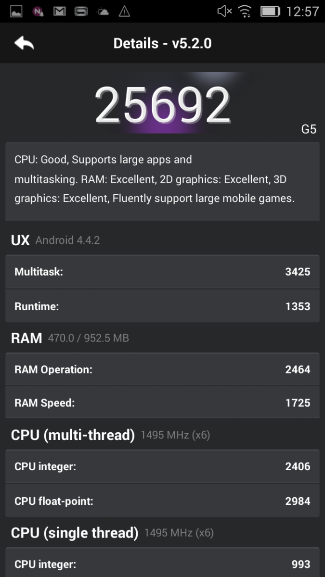The width and height of the screenshot is (325, 577).
Task: Select the Runtime score row
Action: click(x=162, y=306)
